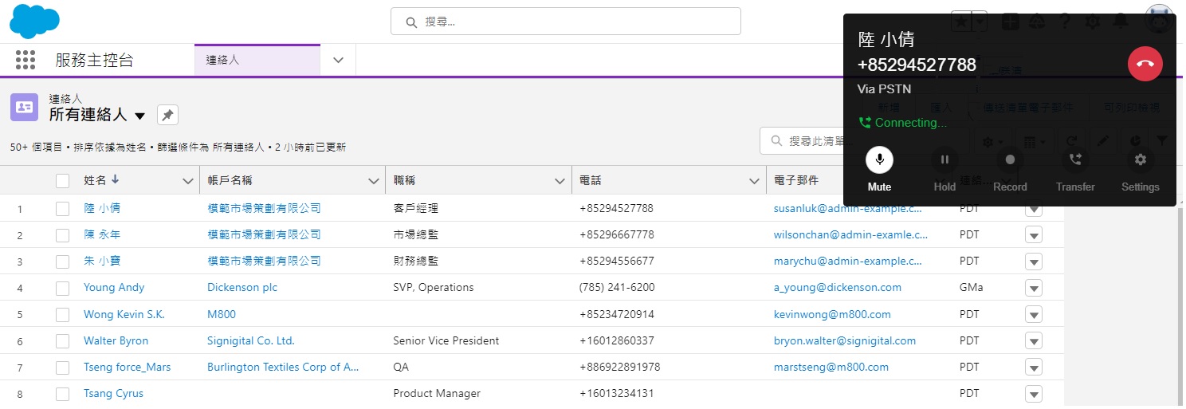Open account Dickenson plc

(x=242, y=287)
